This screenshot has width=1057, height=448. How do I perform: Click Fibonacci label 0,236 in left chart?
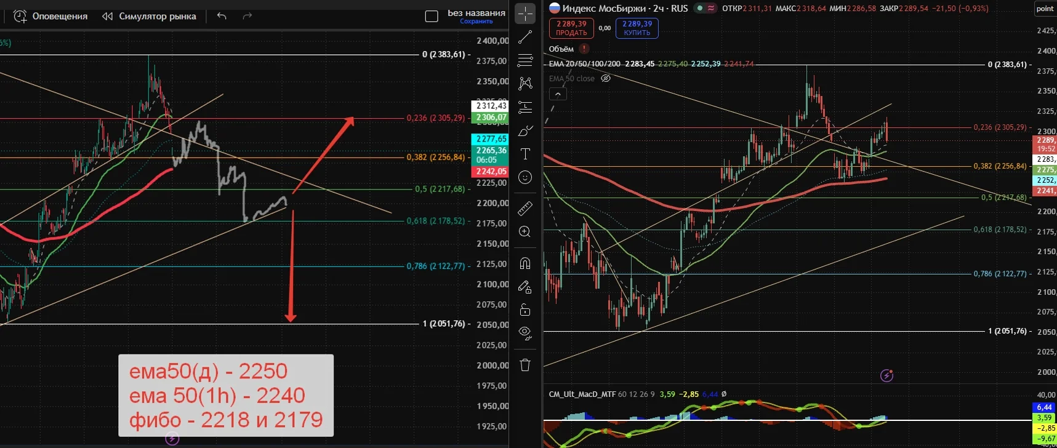click(x=436, y=118)
